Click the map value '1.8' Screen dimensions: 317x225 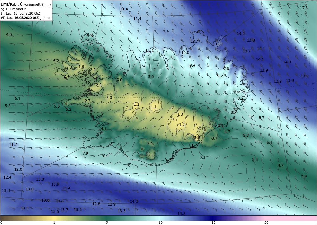tap(81, 66)
